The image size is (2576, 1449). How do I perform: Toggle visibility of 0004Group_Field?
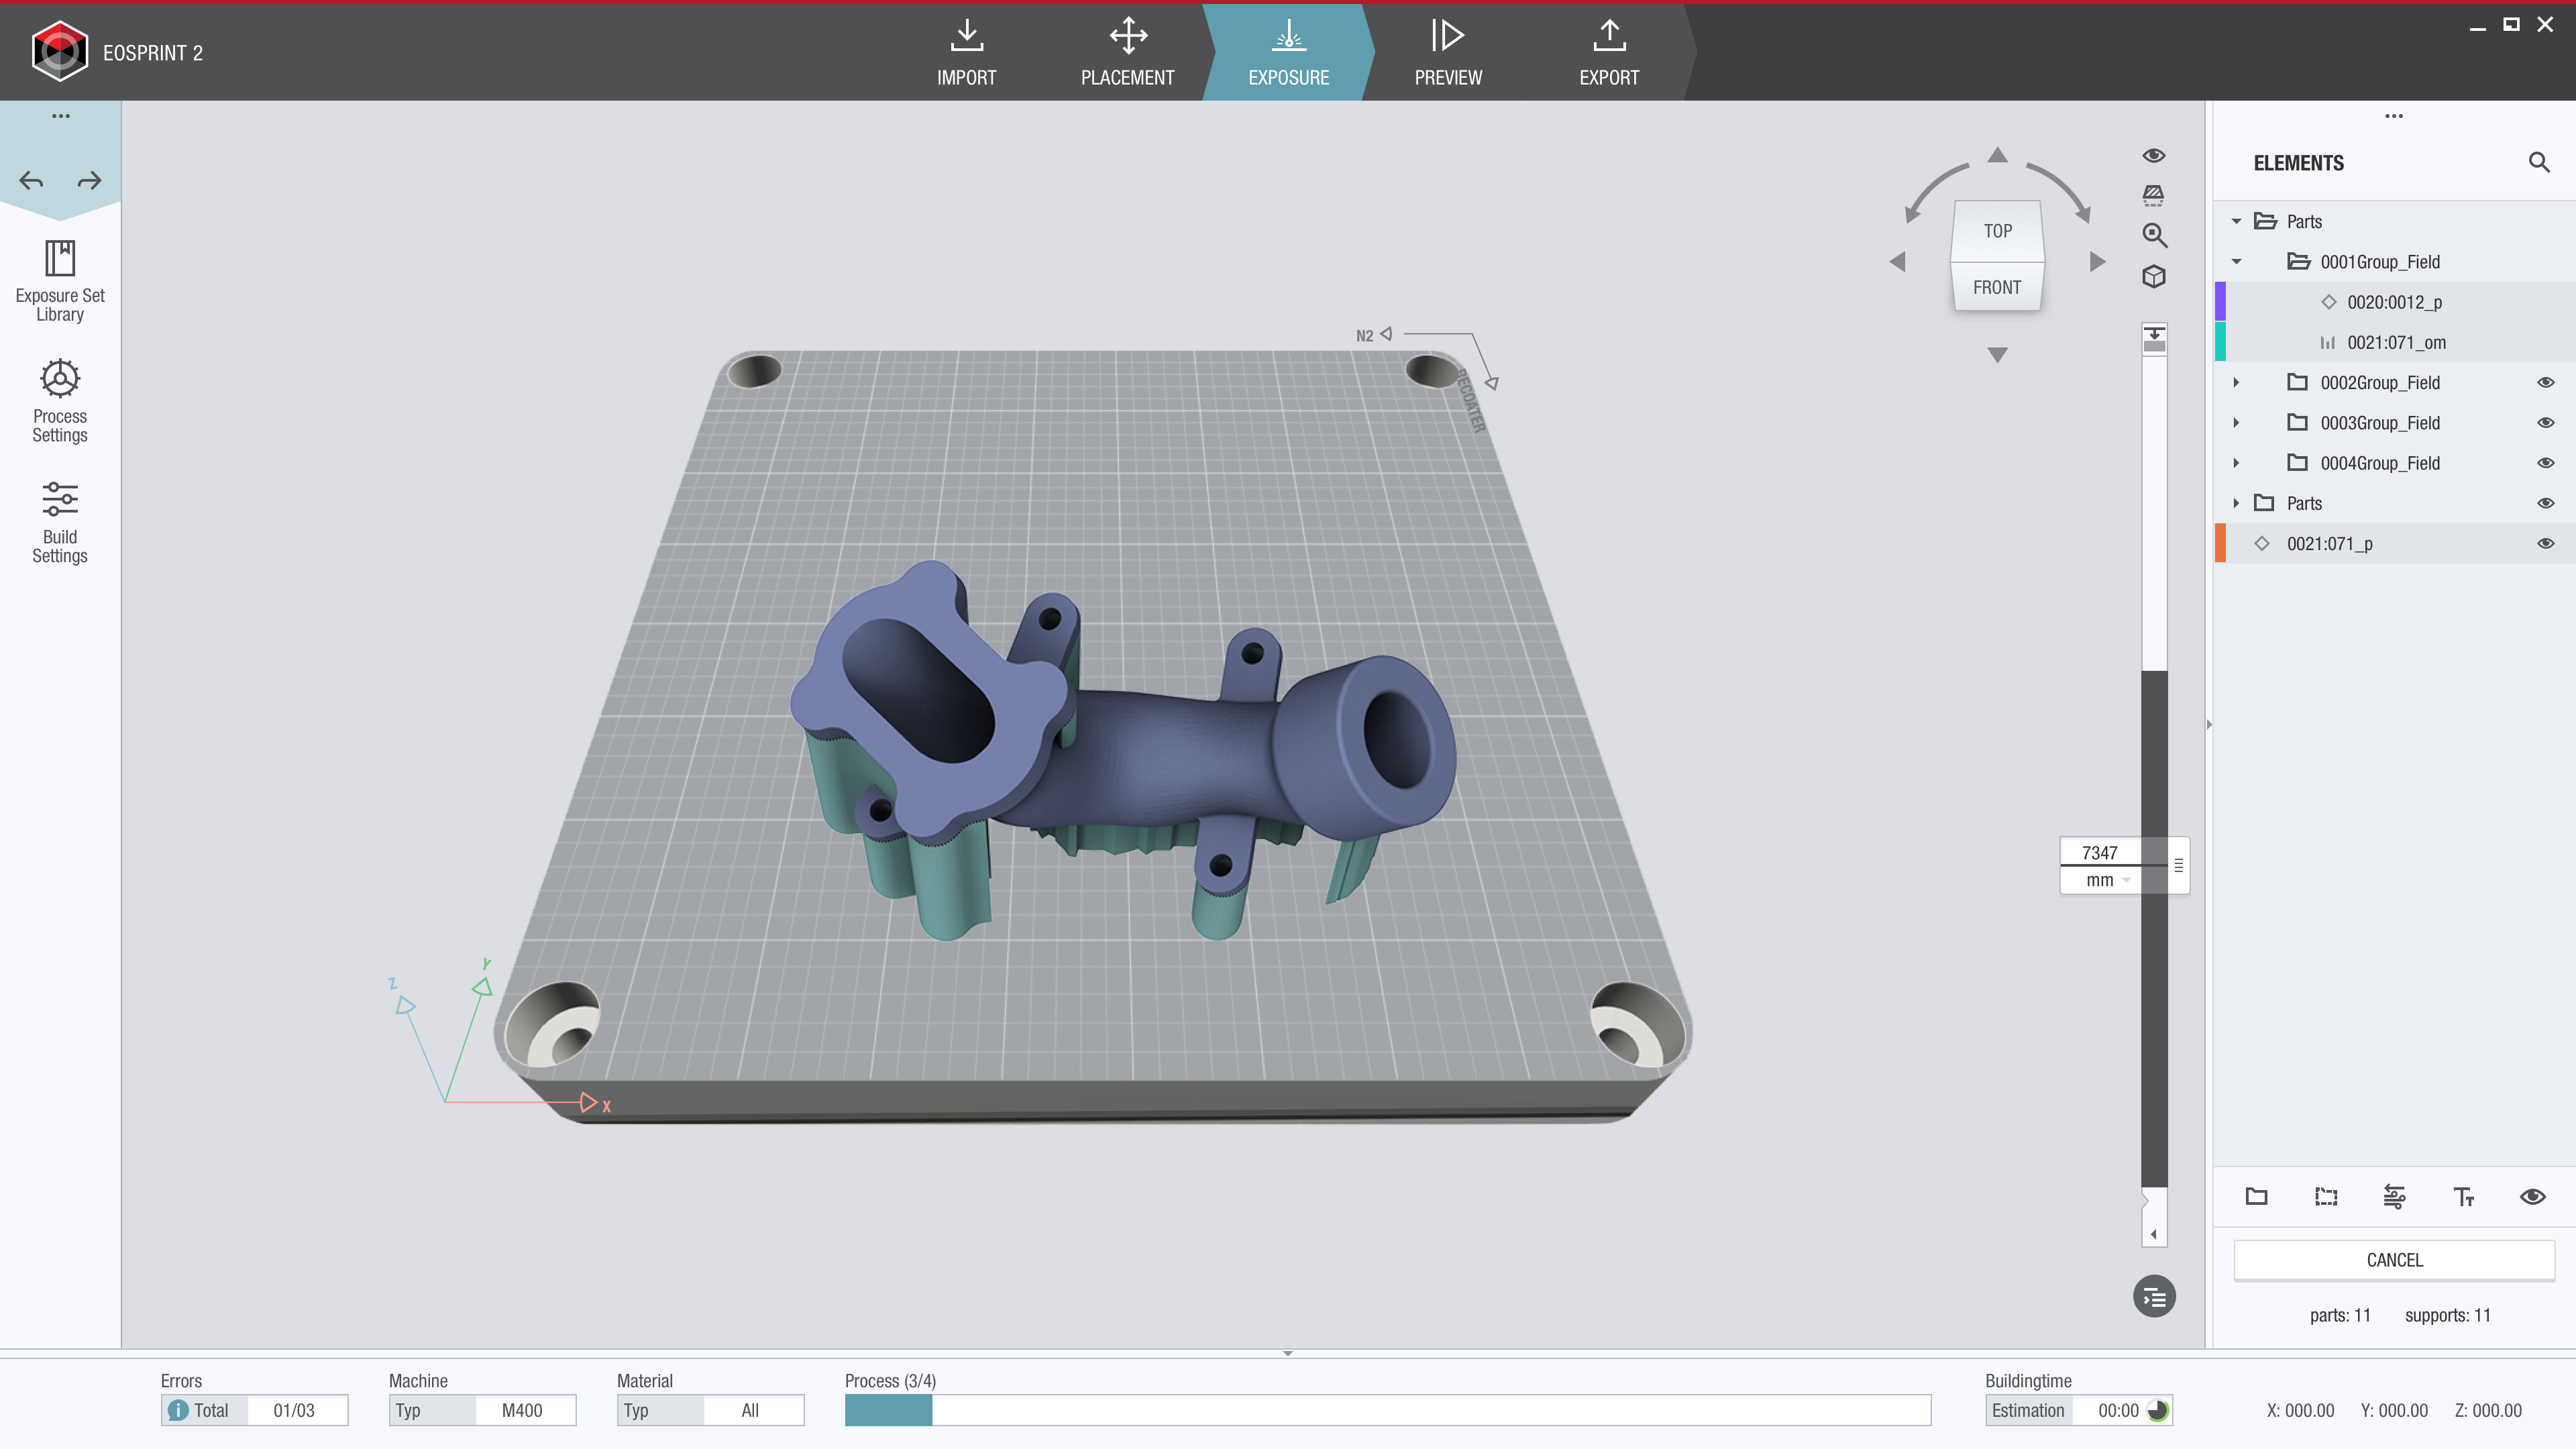coord(2545,463)
